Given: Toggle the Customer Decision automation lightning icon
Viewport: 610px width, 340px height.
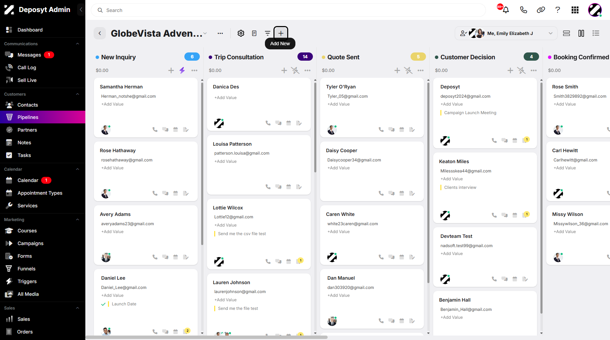Looking at the screenshot, I should tap(521, 70).
